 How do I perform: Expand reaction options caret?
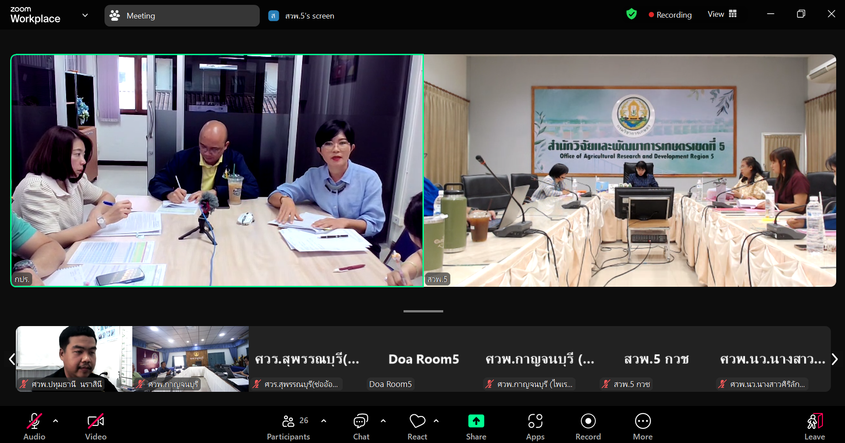pyautogui.click(x=436, y=421)
